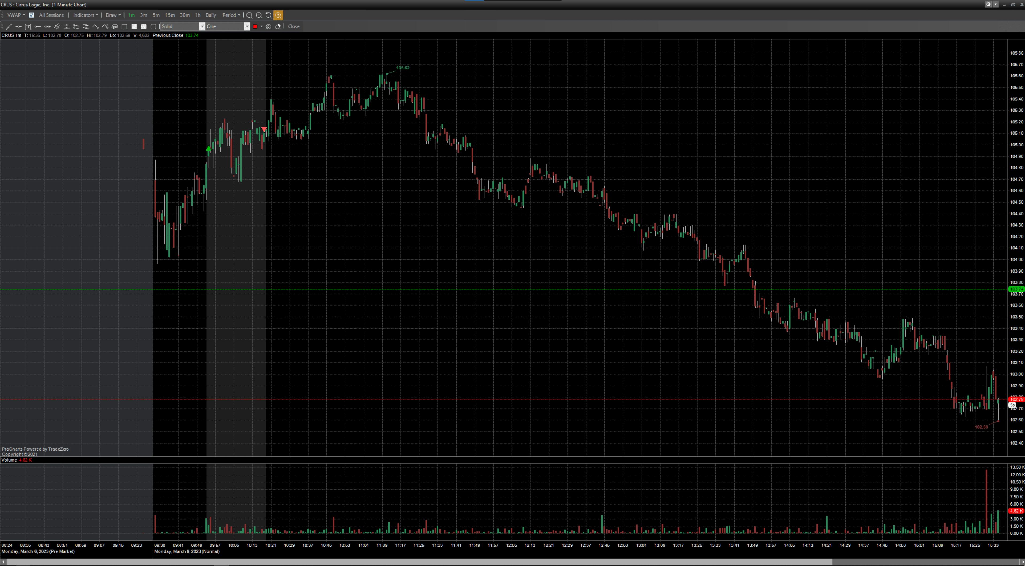Expand the VWAP dropdown
Viewport: 1025px width, 566px height.
(16, 15)
